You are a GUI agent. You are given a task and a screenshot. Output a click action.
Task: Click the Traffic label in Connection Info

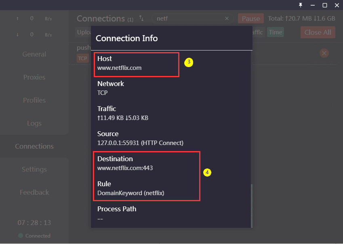click(107, 109)
